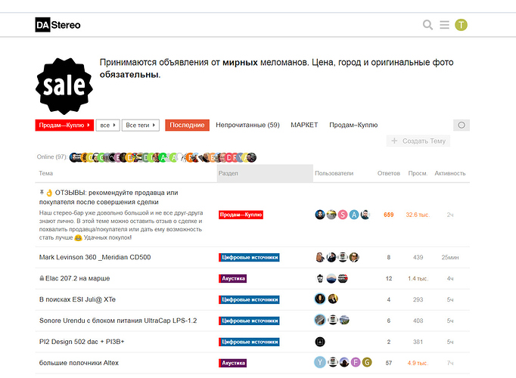
Task: Switch to the Последние tab
Action: click(x=187, y=125)
